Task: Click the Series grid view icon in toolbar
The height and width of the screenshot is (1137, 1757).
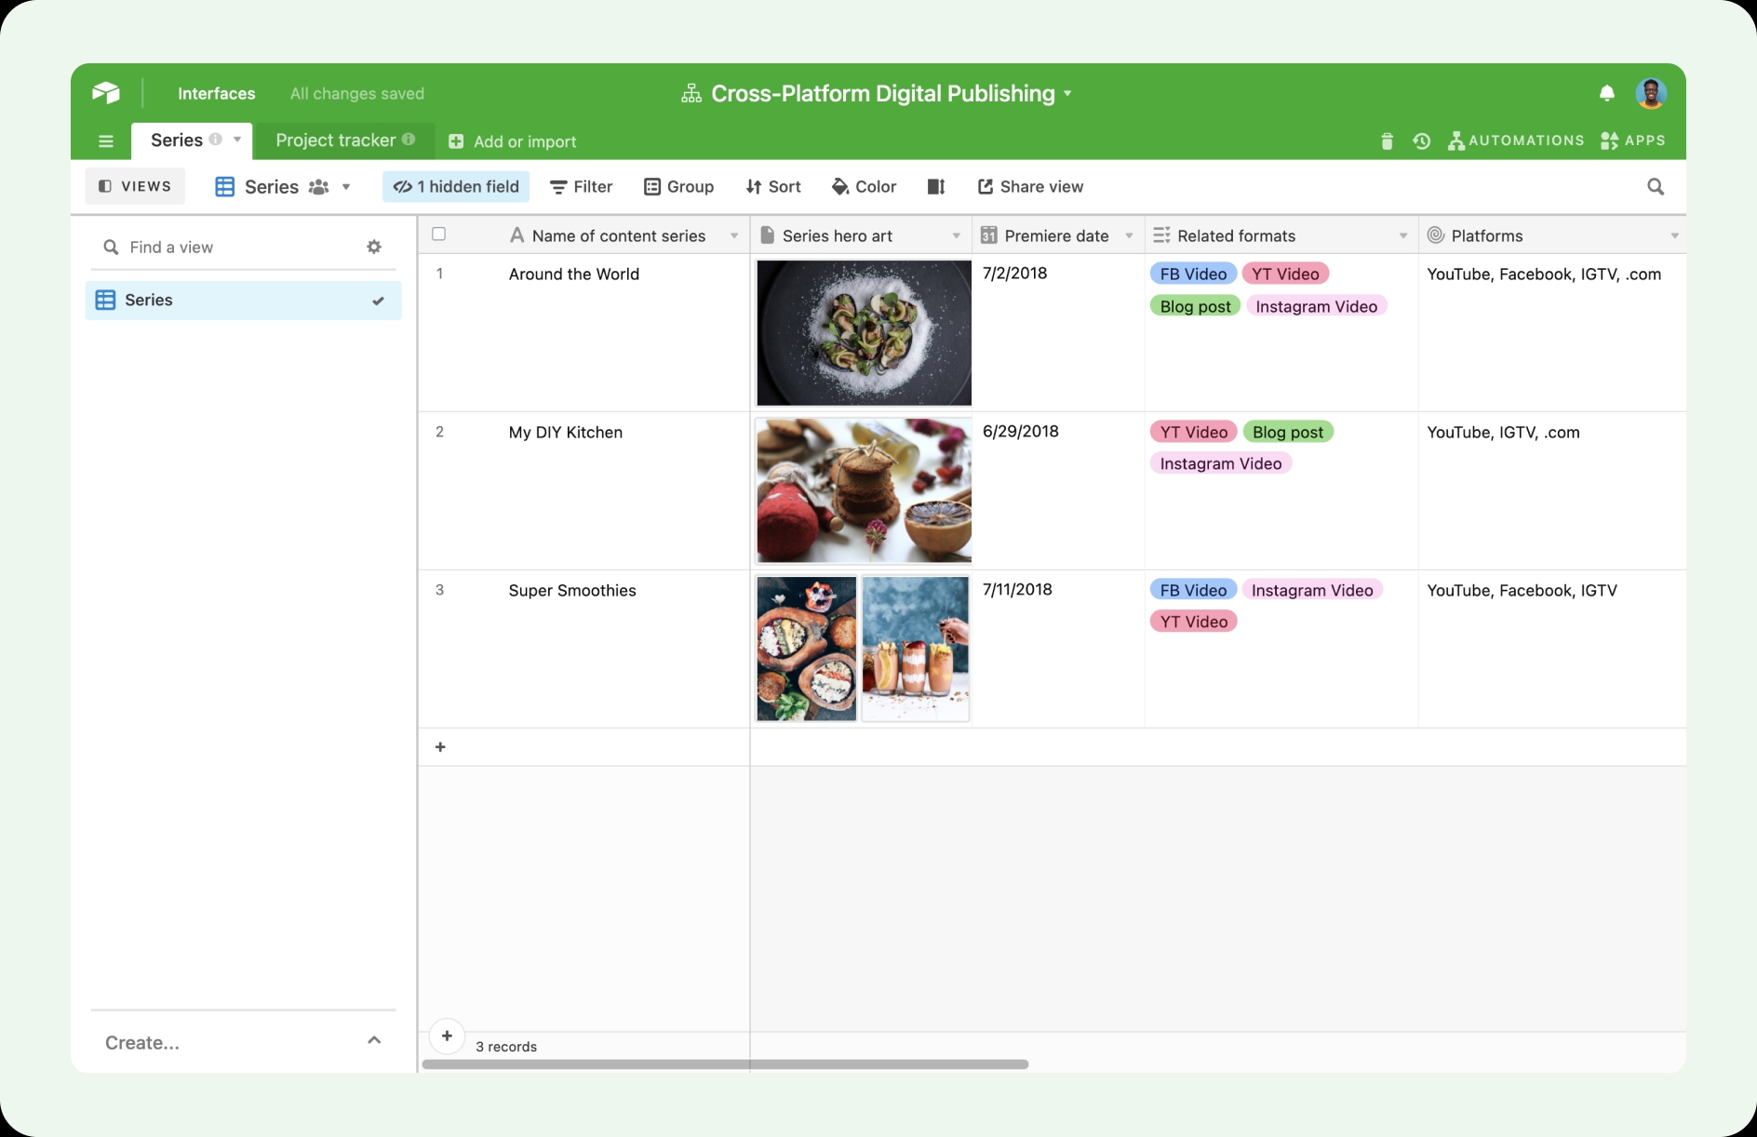Action: pos(224,187)
